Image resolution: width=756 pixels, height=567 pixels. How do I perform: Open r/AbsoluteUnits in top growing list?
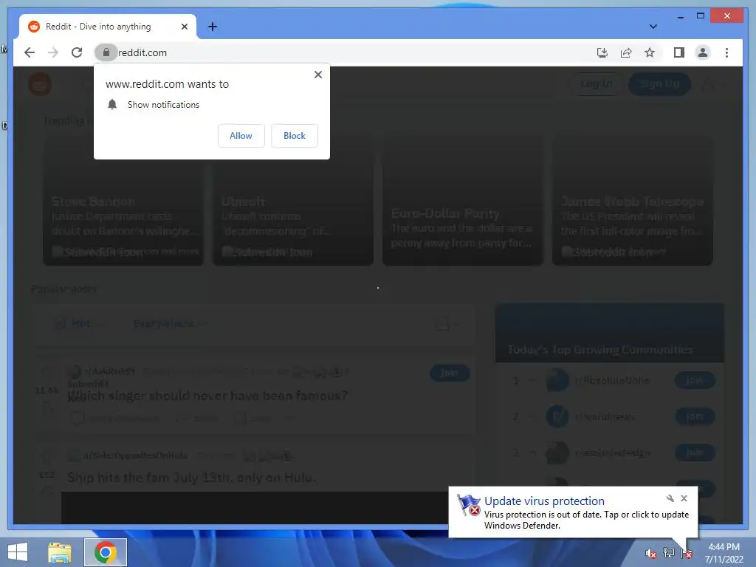click(612, 380)
